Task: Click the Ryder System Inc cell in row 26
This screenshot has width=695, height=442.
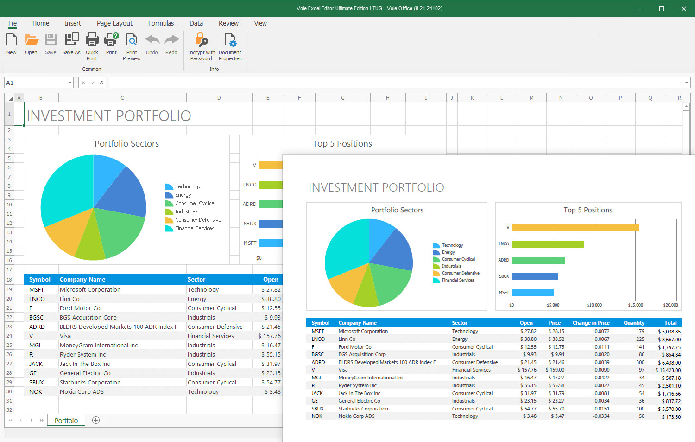Action: click(x=122, y=354)
